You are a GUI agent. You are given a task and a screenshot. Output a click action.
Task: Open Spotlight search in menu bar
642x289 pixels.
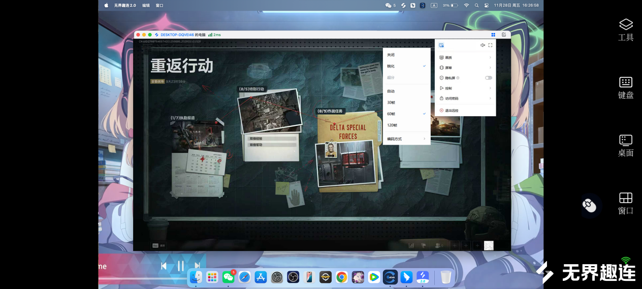476,5
